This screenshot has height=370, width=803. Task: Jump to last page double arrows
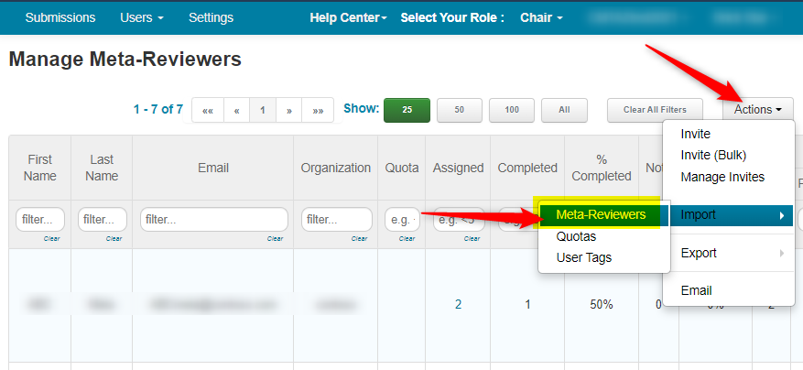318,110
